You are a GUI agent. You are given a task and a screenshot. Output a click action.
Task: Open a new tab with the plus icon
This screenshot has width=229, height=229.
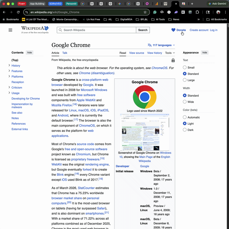click(192, 4)
